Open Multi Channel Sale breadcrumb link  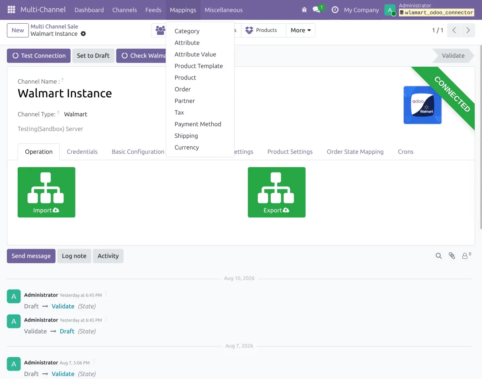pyautogui.click(x=54, y=27)
